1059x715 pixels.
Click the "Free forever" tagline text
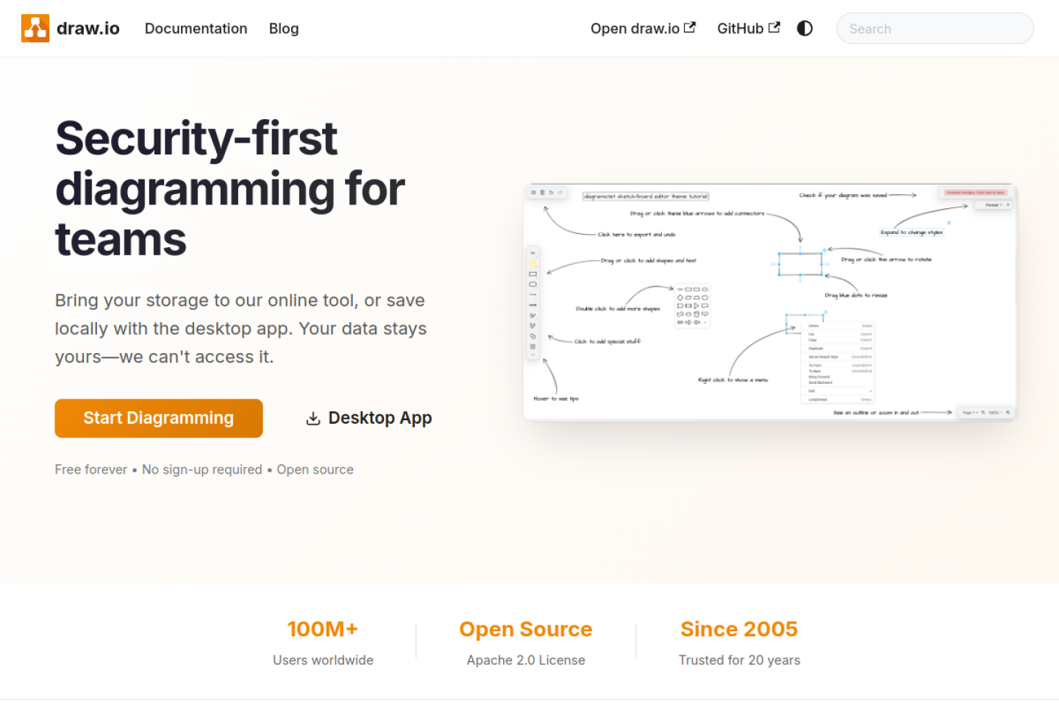point(91,470)
